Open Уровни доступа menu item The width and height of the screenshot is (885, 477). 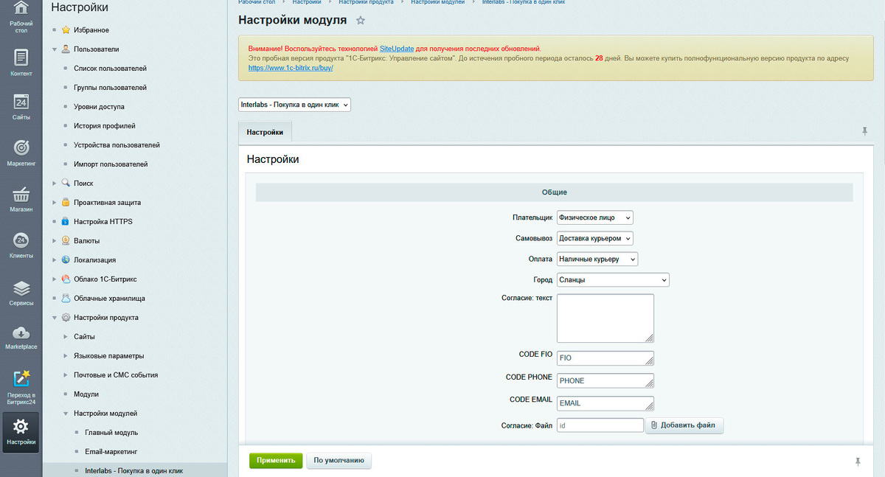click(x=99, y=107)
